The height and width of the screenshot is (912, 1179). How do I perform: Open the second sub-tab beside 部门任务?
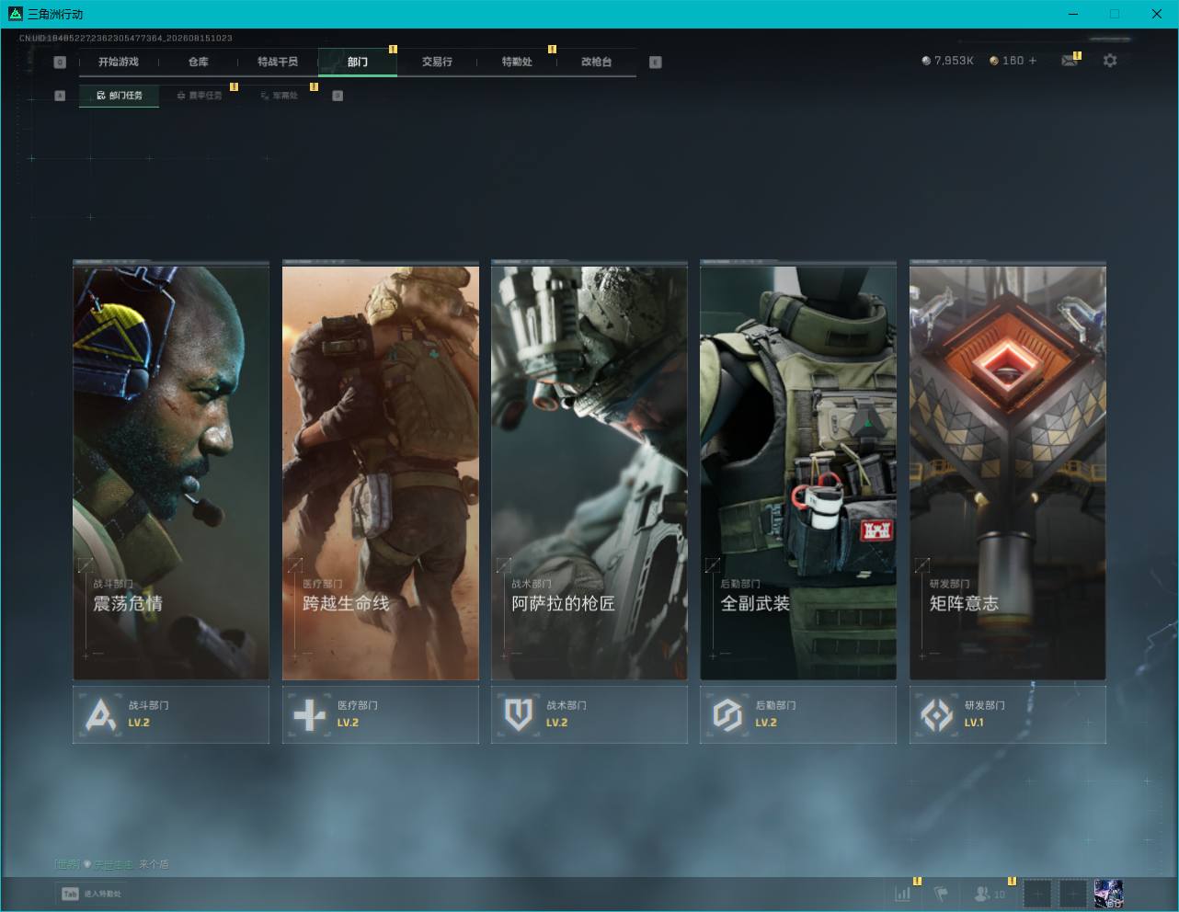click(x=200, y=96)
